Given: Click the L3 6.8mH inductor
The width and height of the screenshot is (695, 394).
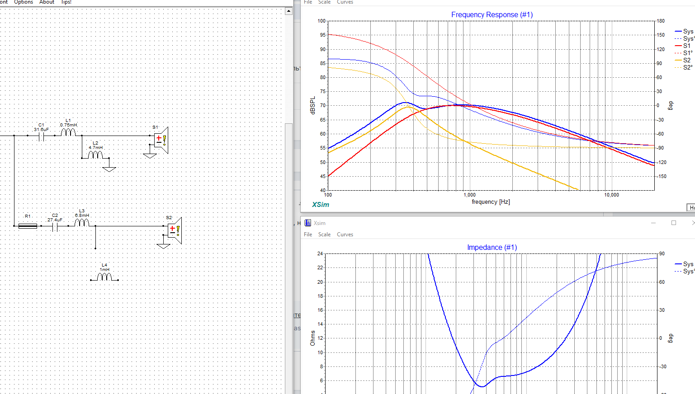Looking at the screenshot, I should (x=82, y=222).
